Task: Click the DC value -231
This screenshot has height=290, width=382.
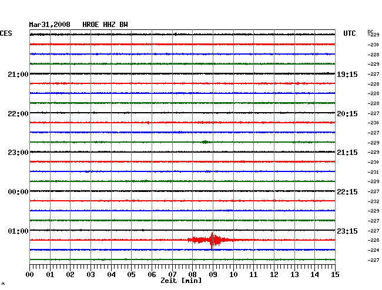Action: [x=373, y=172]
